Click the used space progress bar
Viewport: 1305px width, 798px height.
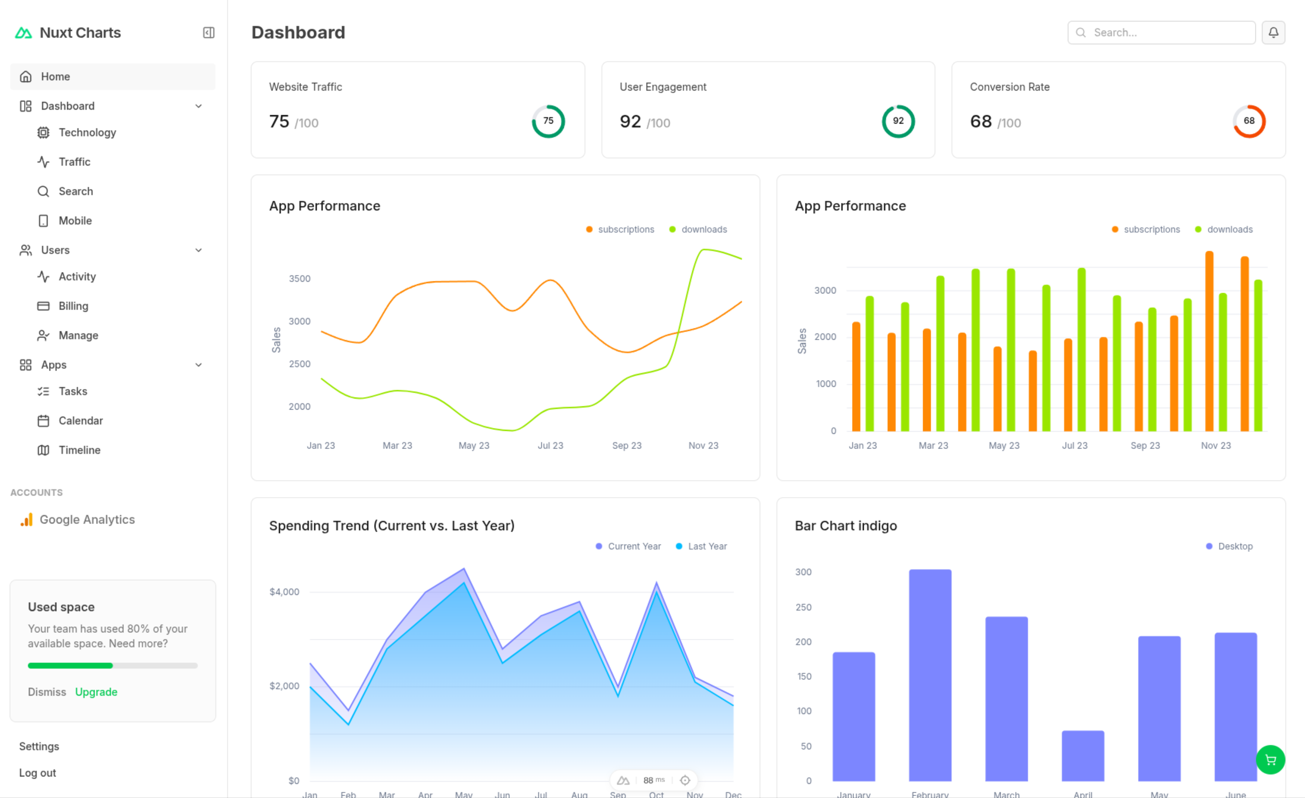[112, 665]
